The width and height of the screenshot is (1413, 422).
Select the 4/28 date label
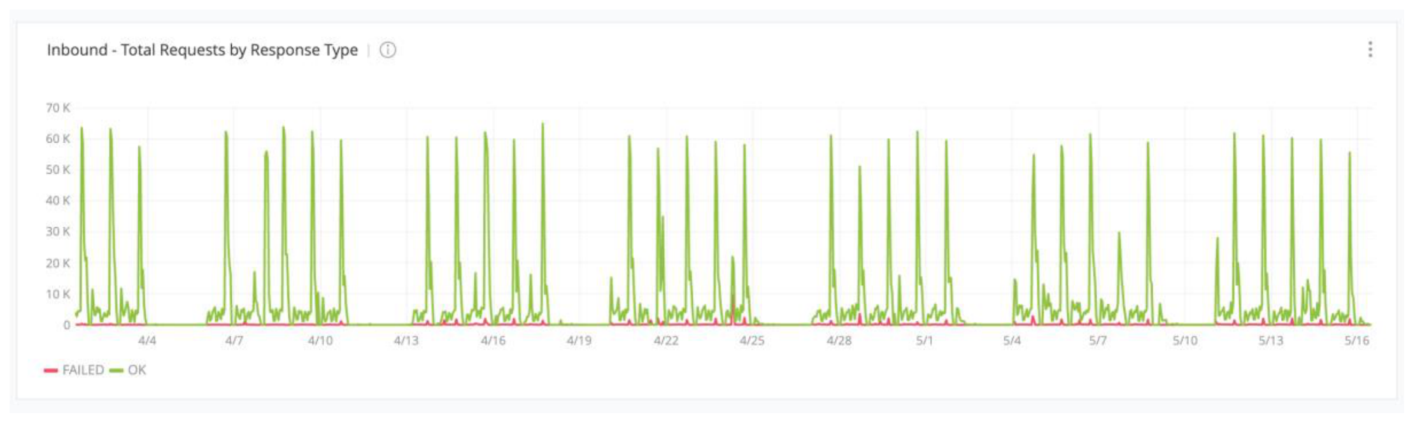(839, 341)
